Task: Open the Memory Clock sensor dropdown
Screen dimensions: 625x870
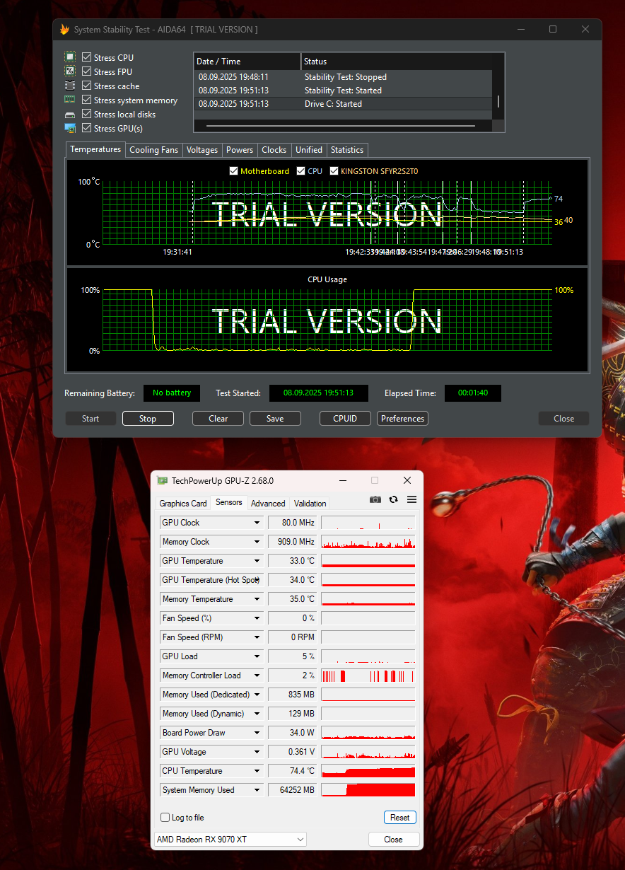Action: pos(257,542)
